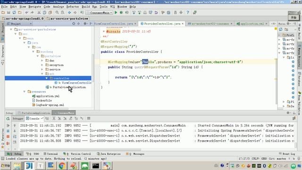This screenshot has width=302, height=170.
Task: Click the VCS Revert purple arrow icon
Action: (156, 13)
